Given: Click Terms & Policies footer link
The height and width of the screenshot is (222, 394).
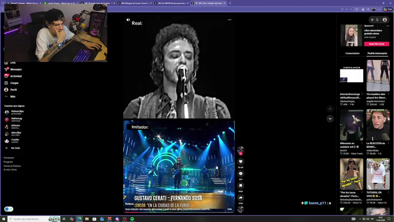Looking at the screenshot, I should [x=12, y=166].
